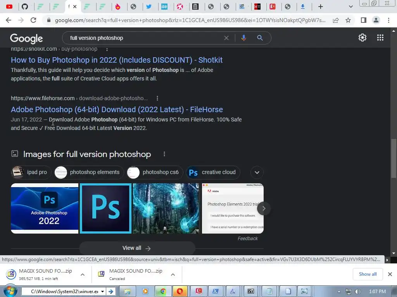This screenshot has width=397, height=297.
Task: Bookmark this page with the star
Action: [348, 20]
